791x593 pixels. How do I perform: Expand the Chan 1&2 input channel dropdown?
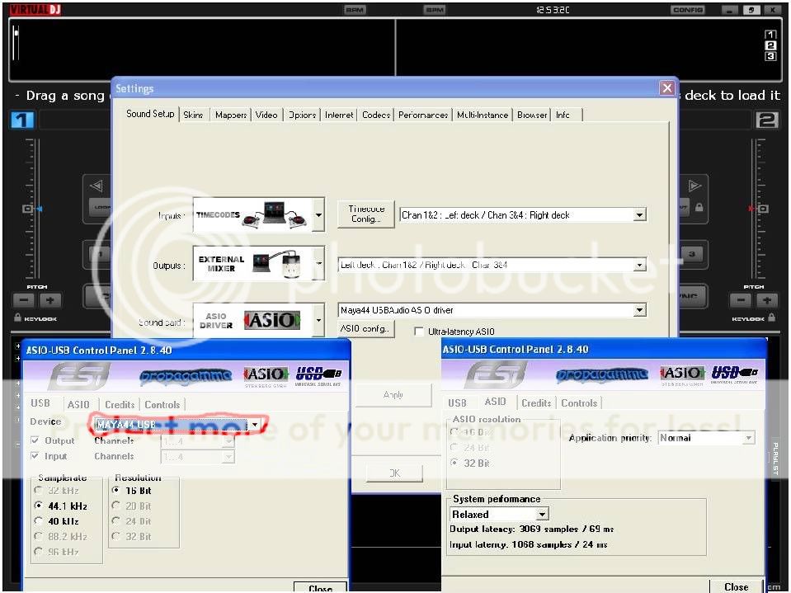click(640, 215)
